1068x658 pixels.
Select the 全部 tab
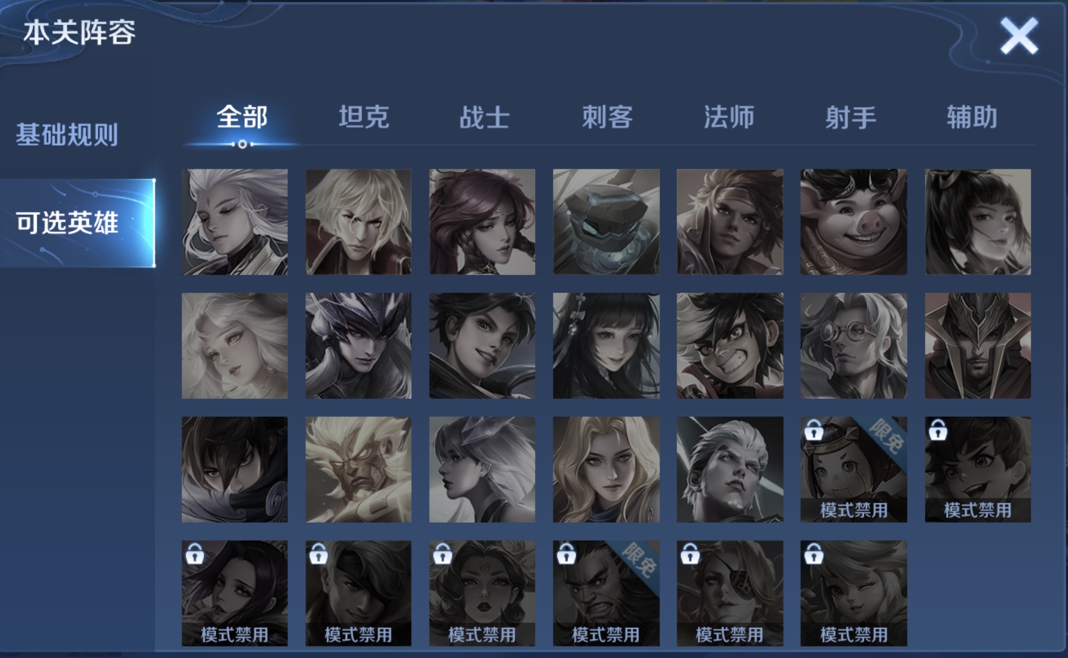tap(242, 117)
